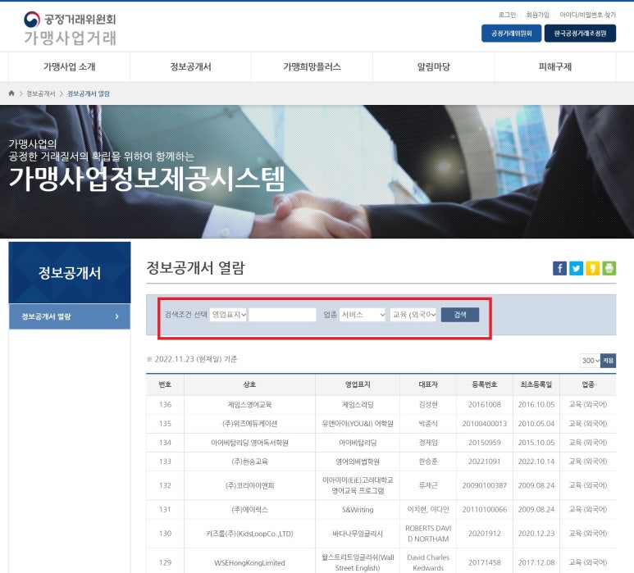Click 아이디/비밀번호 찾기 link
Screen dimensions: 634x573
coord(587,15)
